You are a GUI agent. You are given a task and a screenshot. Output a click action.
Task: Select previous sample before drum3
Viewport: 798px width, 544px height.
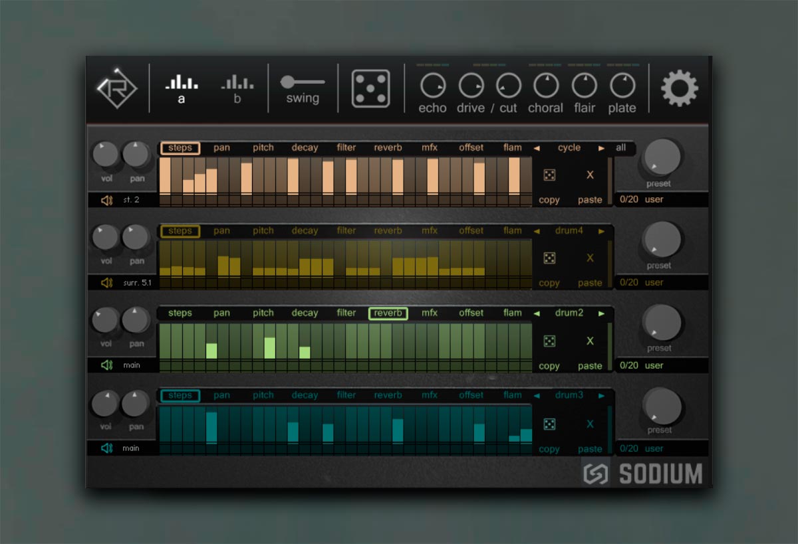537,396
